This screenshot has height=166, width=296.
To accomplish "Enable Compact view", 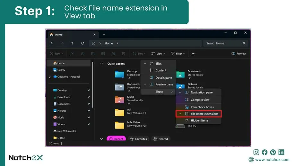I will pos(198,100).
